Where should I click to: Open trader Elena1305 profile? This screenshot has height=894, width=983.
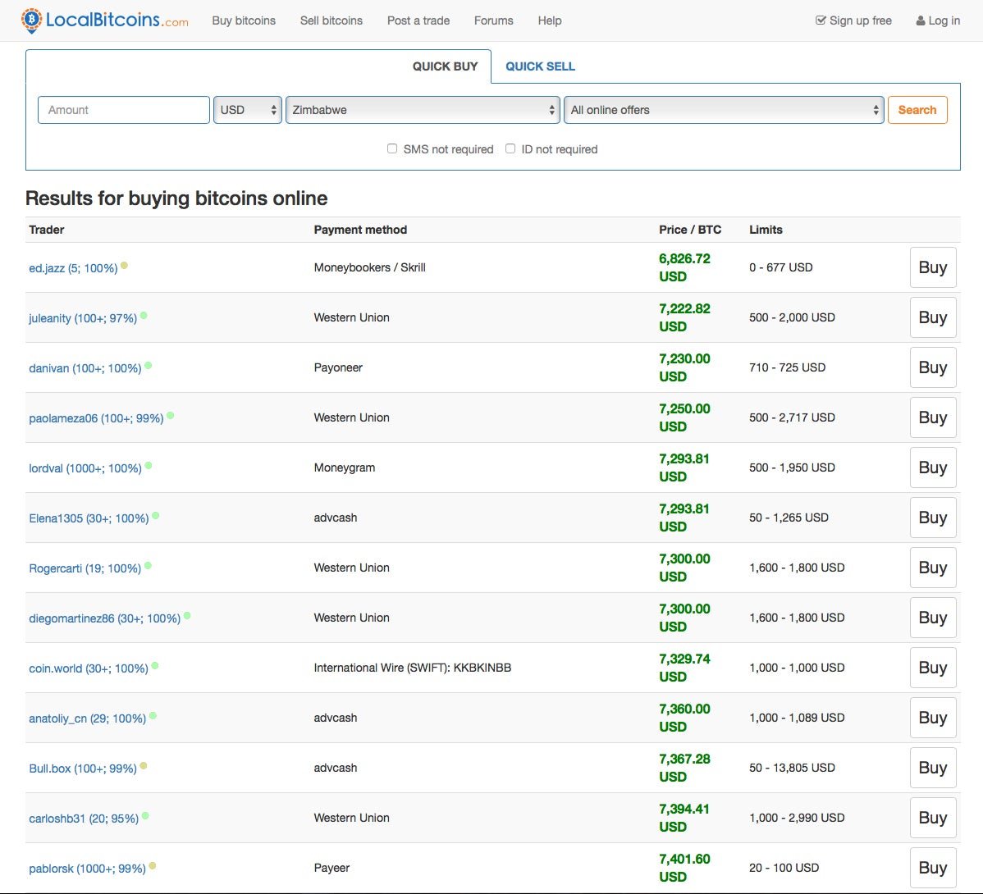pyautogui.click(x=89, y=518)
